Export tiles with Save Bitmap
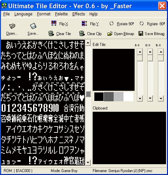This screenshot has height=175, width=168. tap(152, 34)
